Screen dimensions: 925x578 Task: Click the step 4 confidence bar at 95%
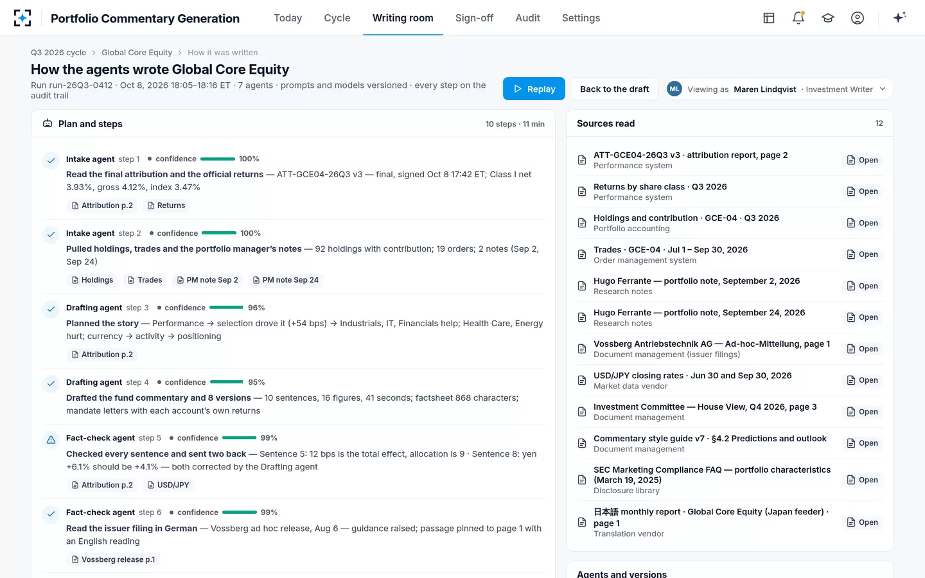point(227,382)
